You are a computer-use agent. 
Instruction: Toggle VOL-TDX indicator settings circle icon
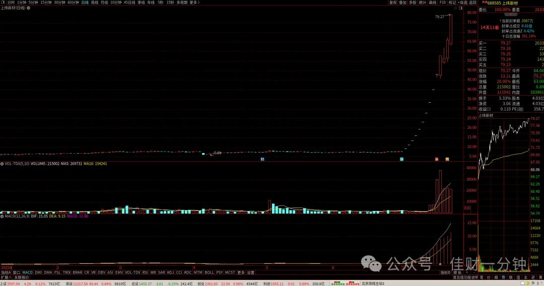tap(2, 164)
